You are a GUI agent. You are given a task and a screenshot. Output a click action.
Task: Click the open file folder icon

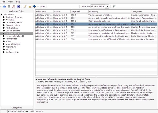coord(4,6)
